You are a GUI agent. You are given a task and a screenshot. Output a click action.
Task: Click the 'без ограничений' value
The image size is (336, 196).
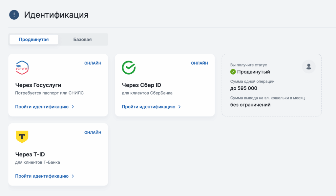250,105
